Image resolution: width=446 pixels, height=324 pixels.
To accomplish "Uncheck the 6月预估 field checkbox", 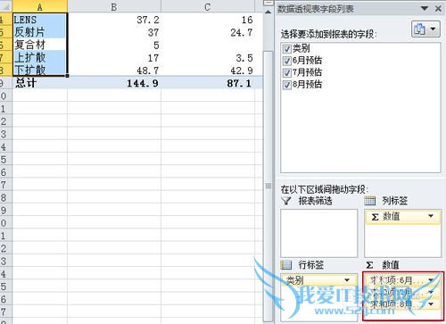I will click(x=287, y=61).
